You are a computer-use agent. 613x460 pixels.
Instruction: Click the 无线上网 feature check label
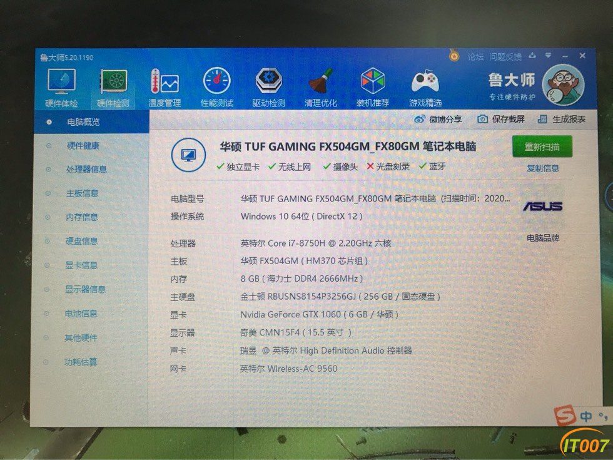(x=290, y=166)
